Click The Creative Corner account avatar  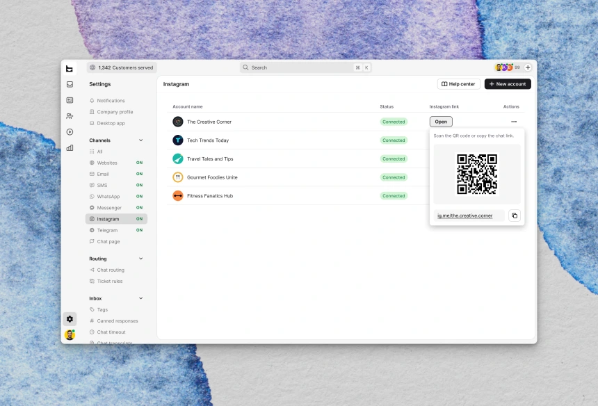tap(178, 122)
